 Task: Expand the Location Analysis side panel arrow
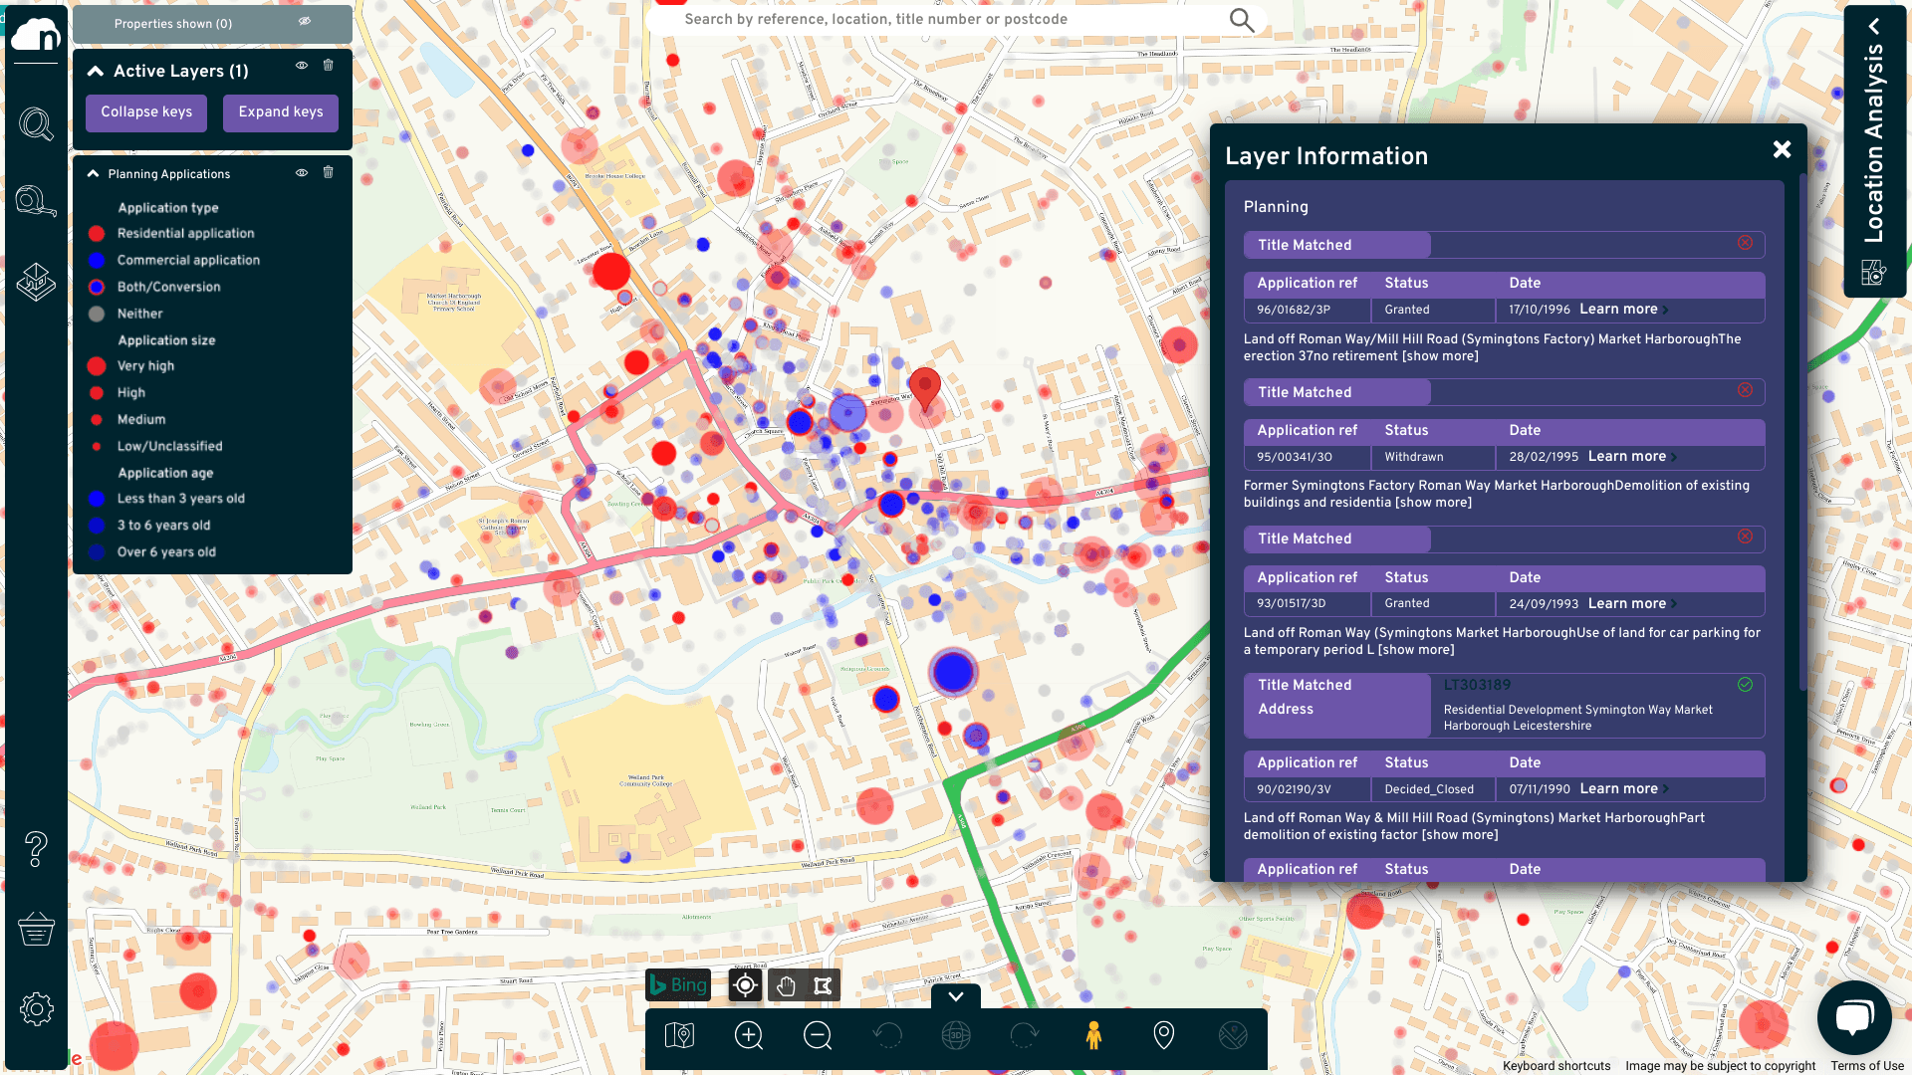1874,27
